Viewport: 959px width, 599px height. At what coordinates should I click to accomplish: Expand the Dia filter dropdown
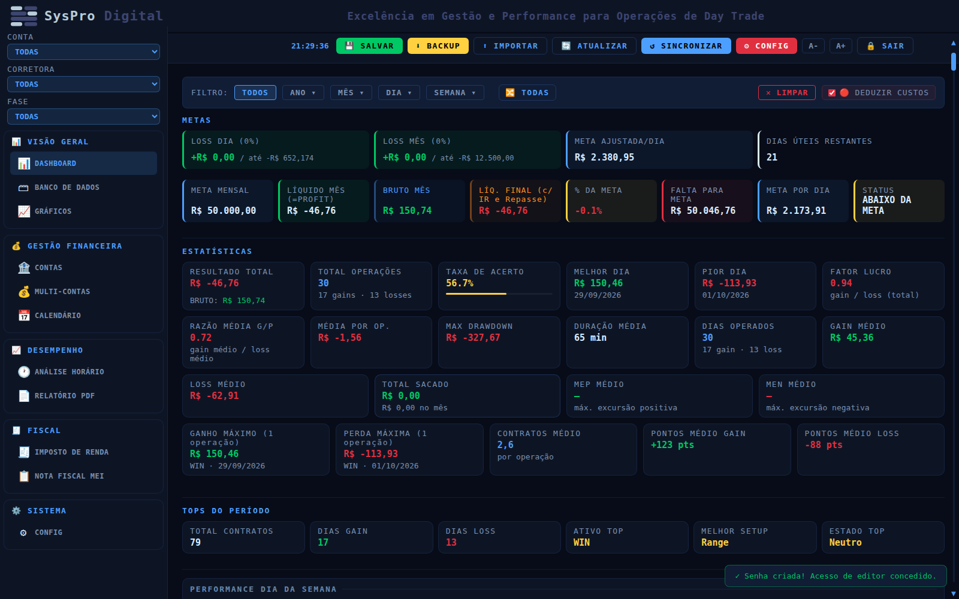coord(399,93)
